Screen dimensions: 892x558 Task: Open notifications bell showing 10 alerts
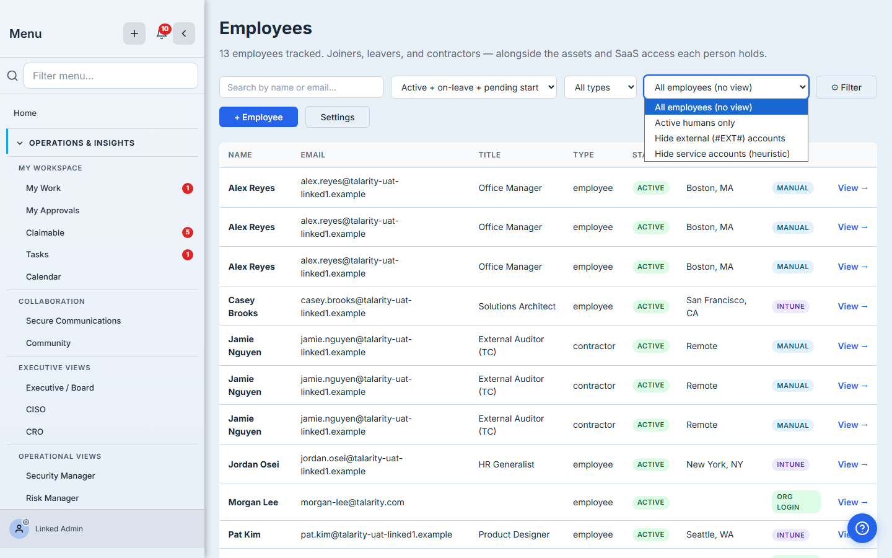click(162, 33)
